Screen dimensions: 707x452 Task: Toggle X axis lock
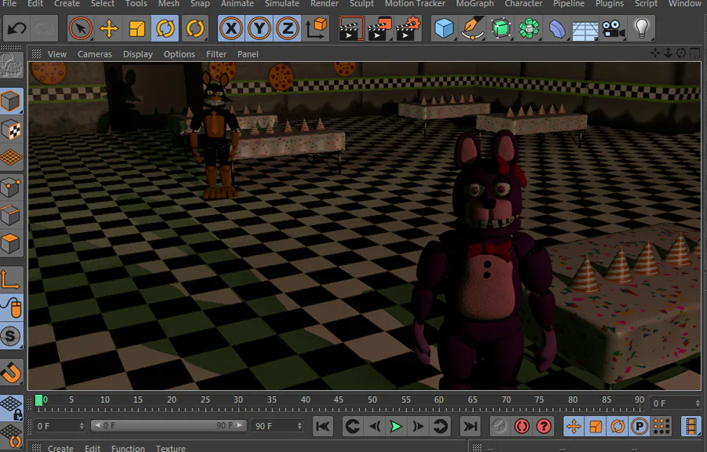click(231, 28)
